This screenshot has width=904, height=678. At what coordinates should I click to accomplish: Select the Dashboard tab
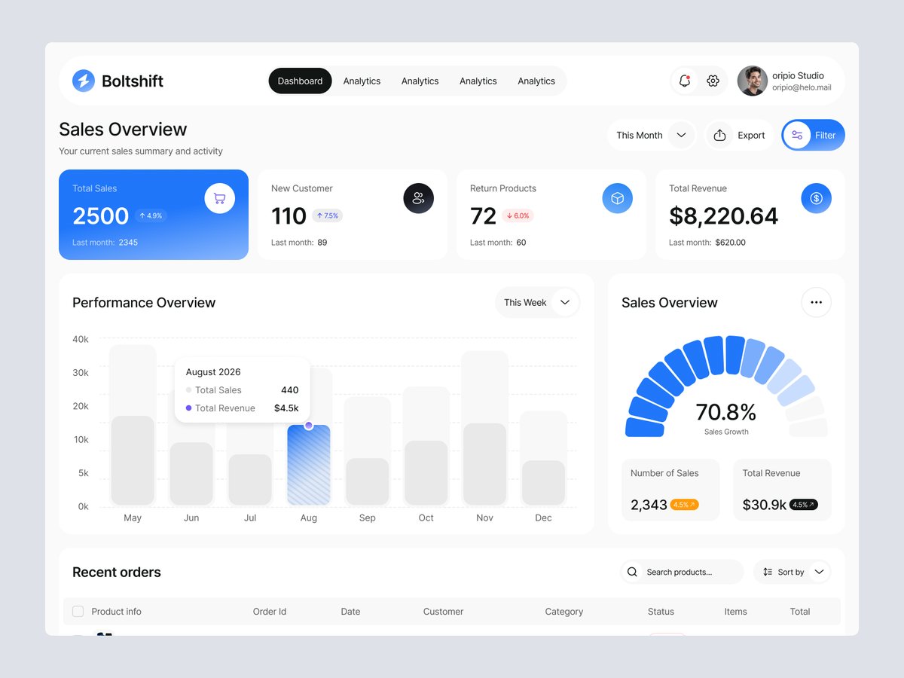point(300,81)
